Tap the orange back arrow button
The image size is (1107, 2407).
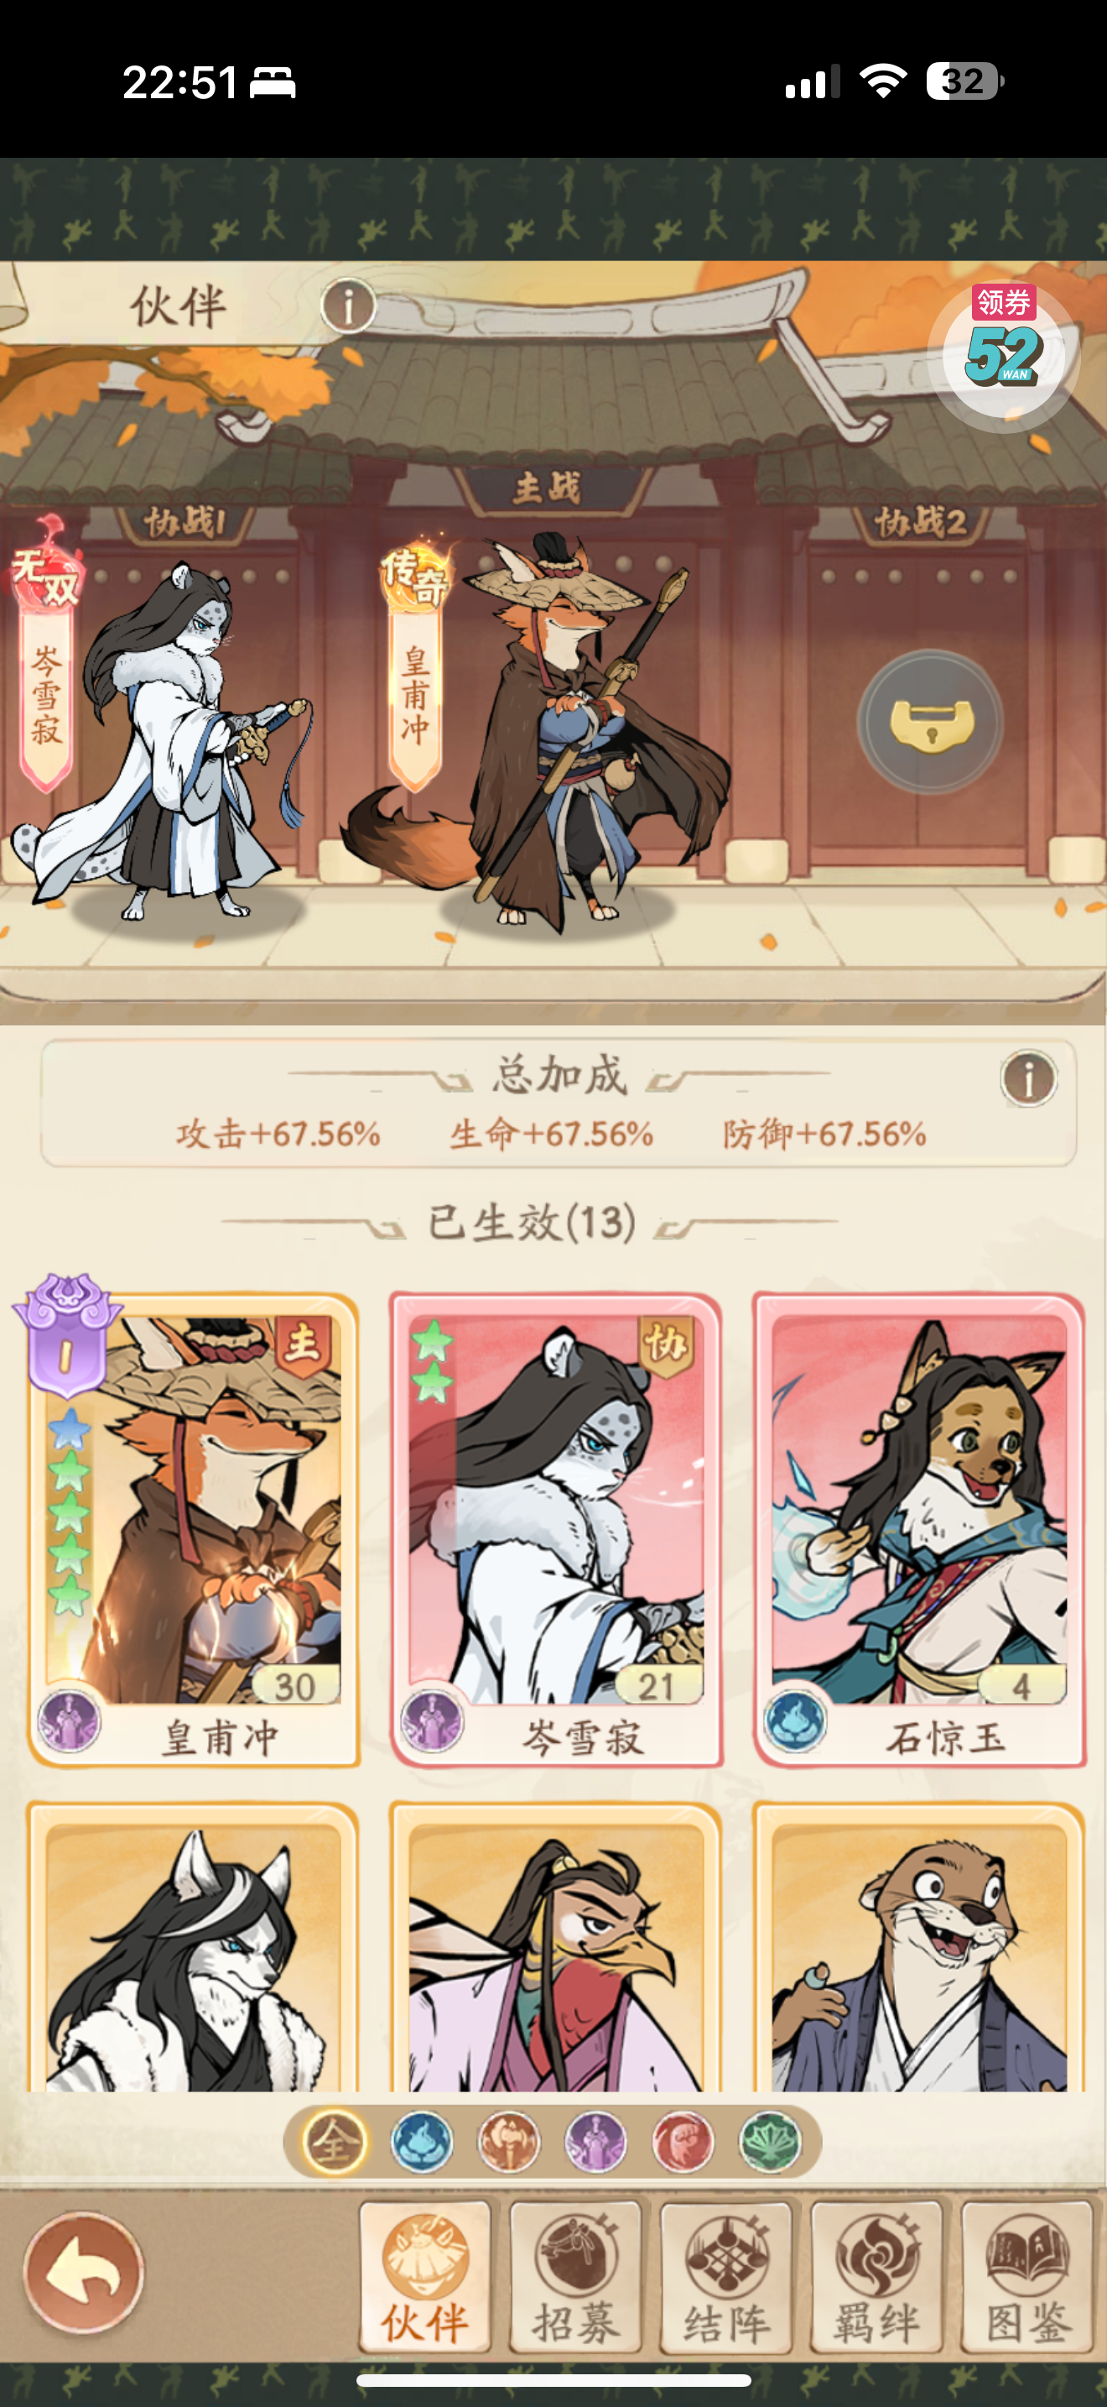point(84,2273)
